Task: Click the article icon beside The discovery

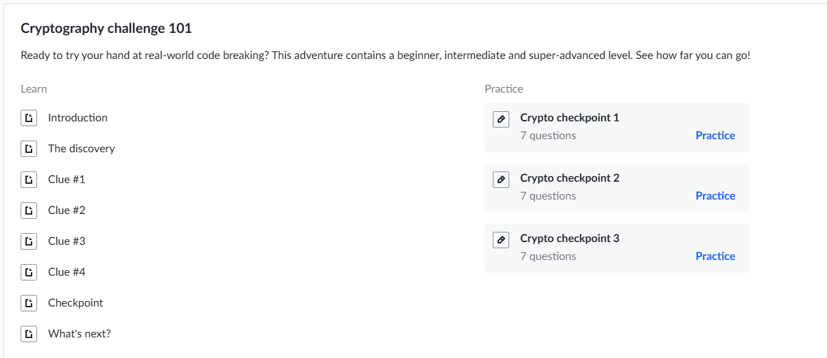Action: pyautogui.click(x=29, y=149)
